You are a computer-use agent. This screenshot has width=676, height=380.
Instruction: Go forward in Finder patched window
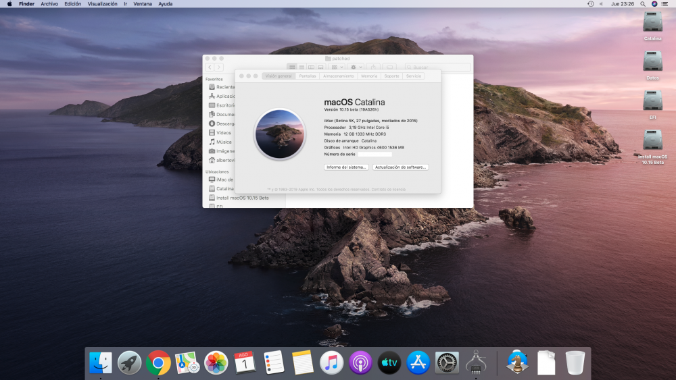point(219,67)
